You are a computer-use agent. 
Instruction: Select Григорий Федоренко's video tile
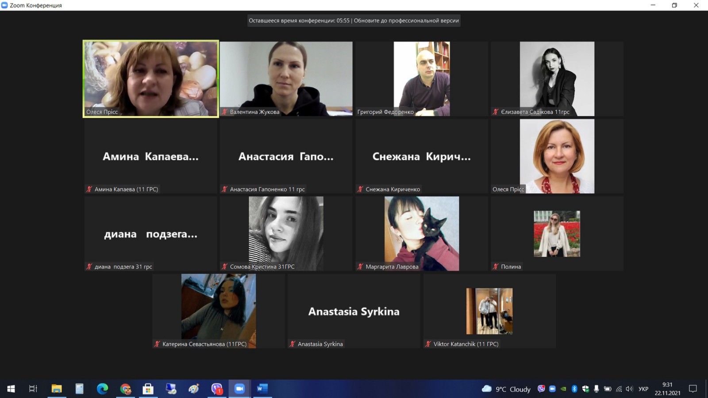pos(422,79)
